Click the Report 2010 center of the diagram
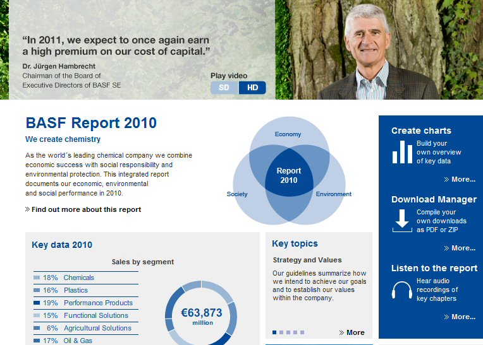483x345 pixels. click(289, 175)
